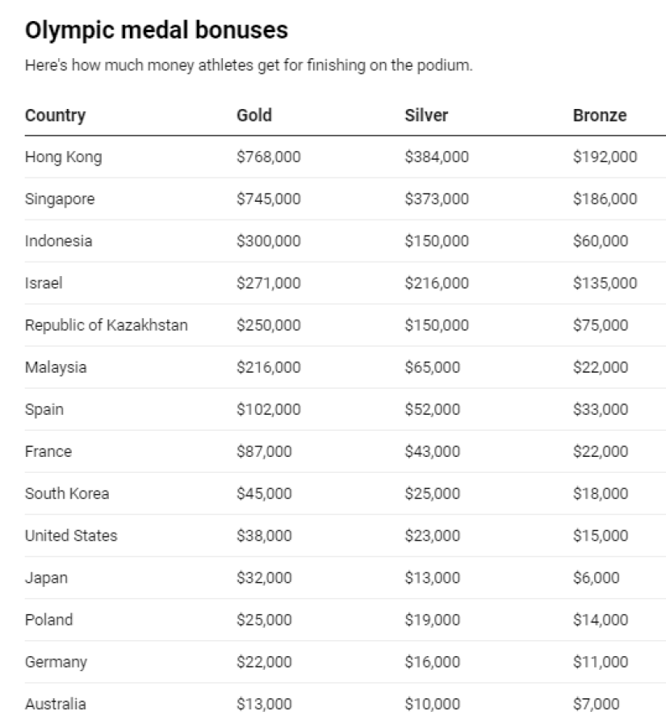Viewport: 666px width, 728px height.
Task: Click the France row label
Action: pyautogui.click(x=48, y=451)
